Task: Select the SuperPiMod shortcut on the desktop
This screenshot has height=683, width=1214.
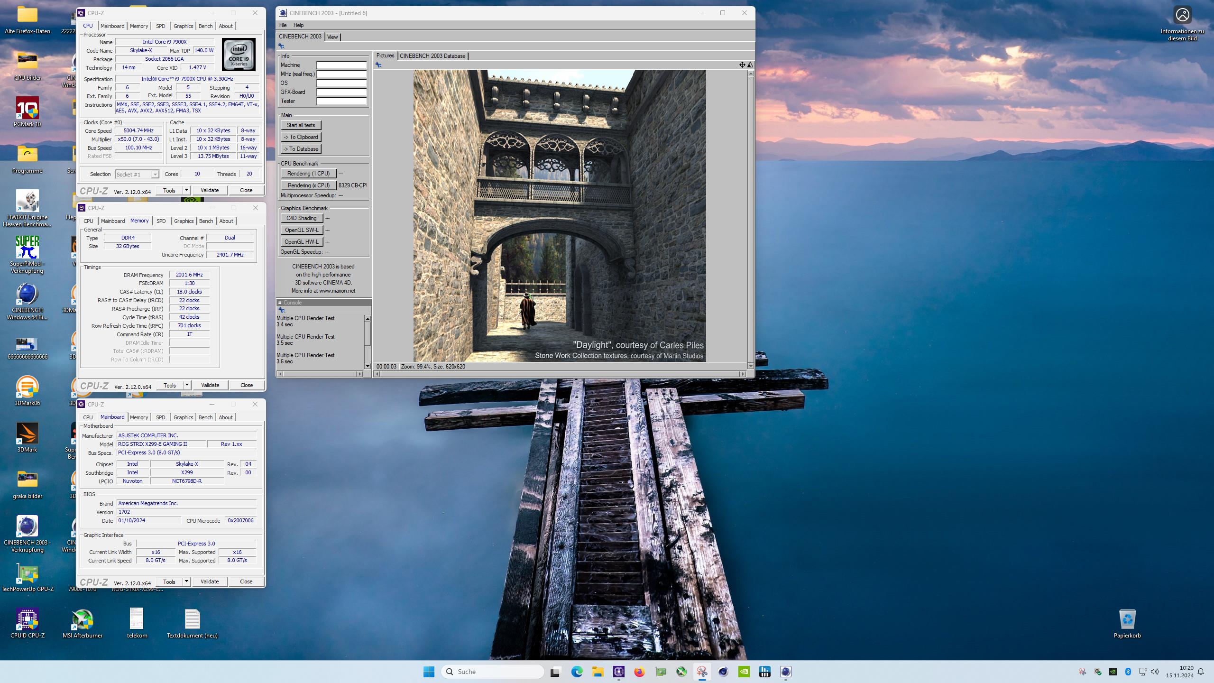Action: click(28, 255)
